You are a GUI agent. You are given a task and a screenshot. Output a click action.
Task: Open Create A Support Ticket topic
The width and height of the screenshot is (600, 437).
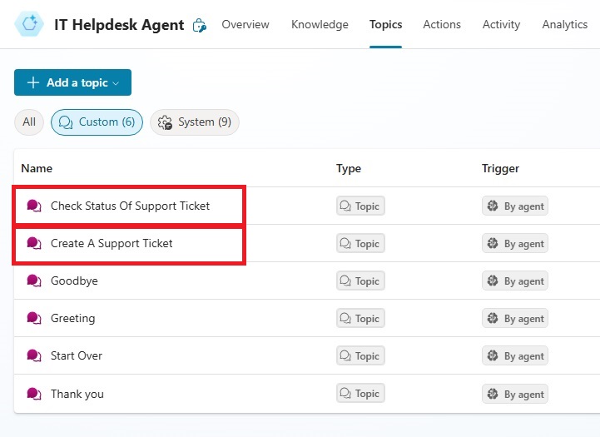point(112,243)
